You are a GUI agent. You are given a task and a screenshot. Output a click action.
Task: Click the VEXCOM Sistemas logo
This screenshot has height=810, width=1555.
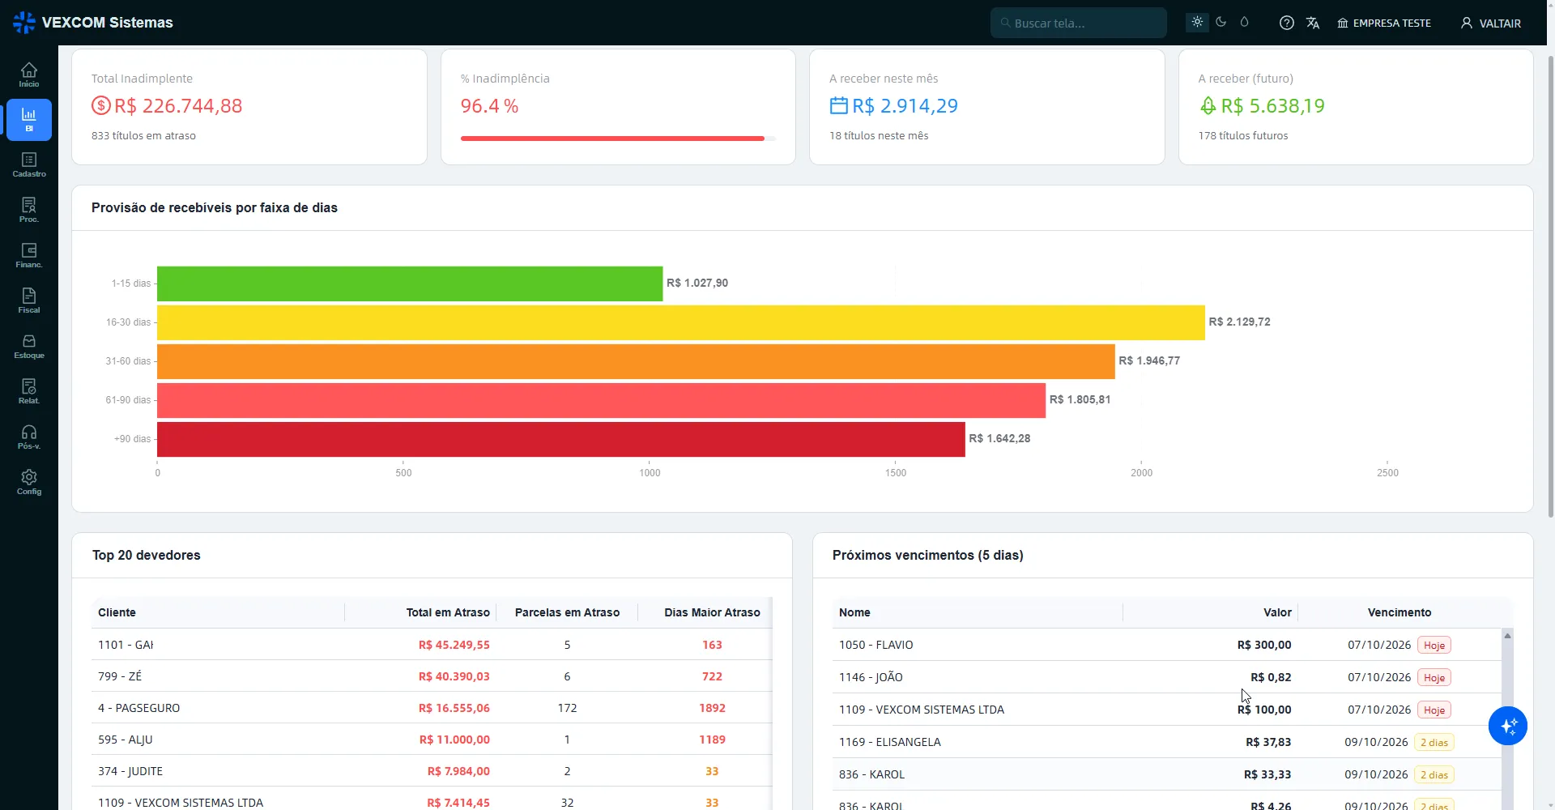point(93,23)
